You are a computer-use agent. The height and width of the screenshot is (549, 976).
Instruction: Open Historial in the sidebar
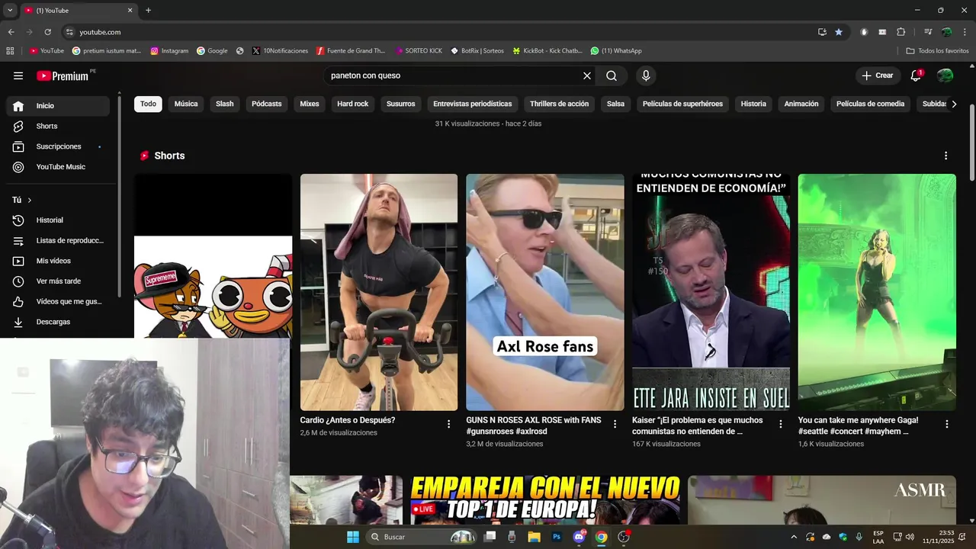click(58, 220)
